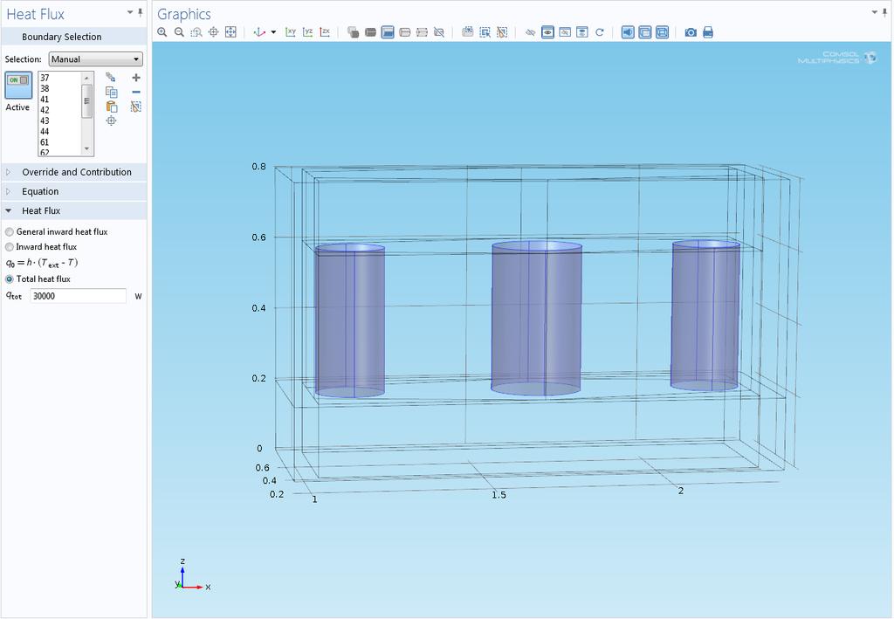This screenshot has height=619, width=894.
Task: Click the q_tot 30000 input field
Action: click(78, 296)
